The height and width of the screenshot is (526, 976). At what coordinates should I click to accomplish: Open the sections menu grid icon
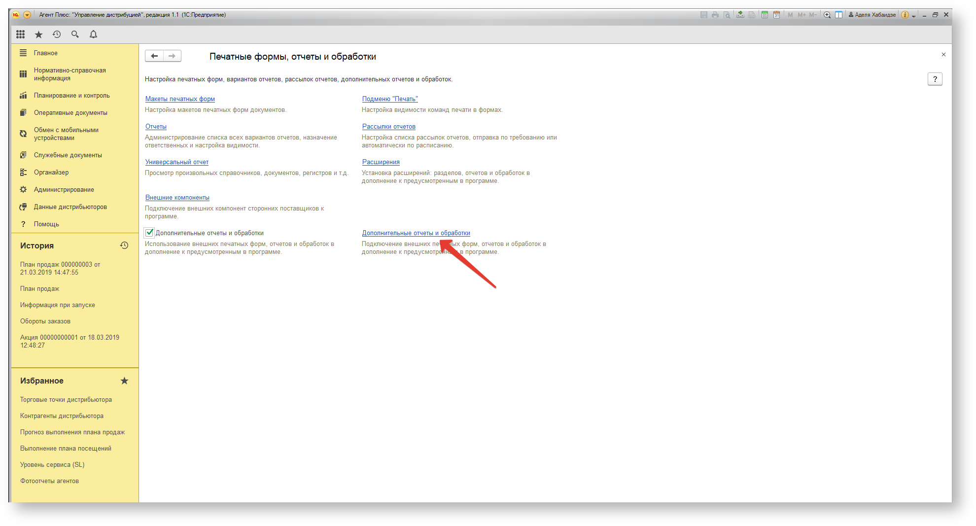[x=20, y=34]
